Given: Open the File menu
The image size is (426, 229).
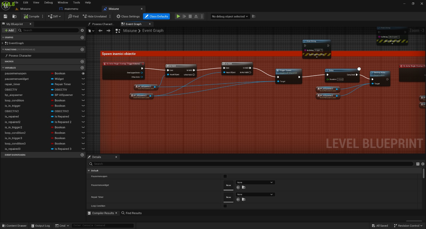Looking at the screenshot, I should 16,2.
